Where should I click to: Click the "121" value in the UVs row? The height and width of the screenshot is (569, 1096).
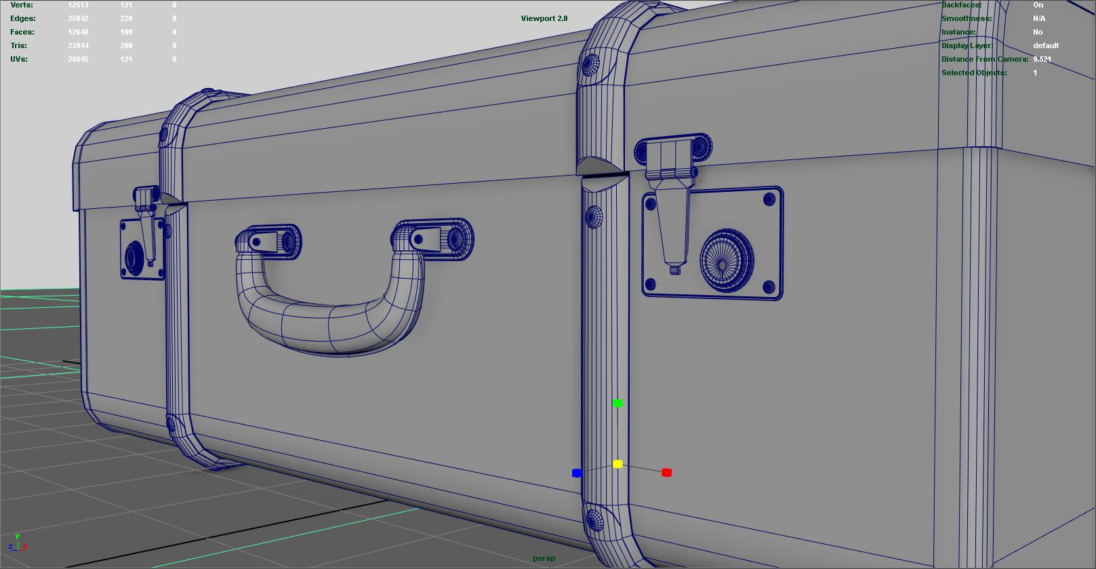pos(126,59)
